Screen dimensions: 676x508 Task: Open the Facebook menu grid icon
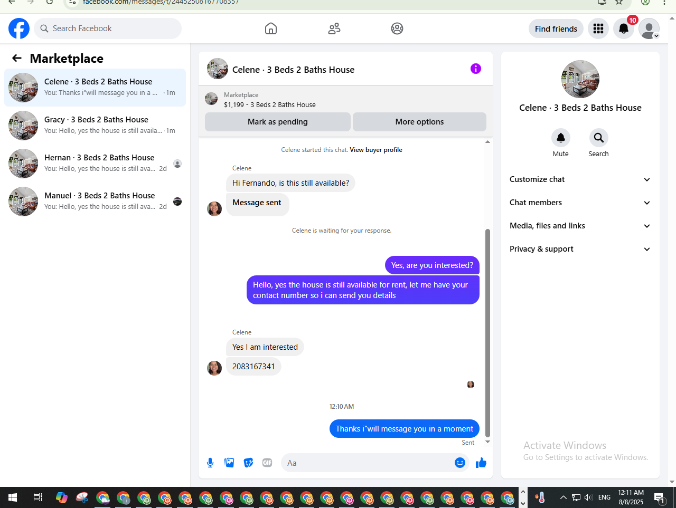598,28
